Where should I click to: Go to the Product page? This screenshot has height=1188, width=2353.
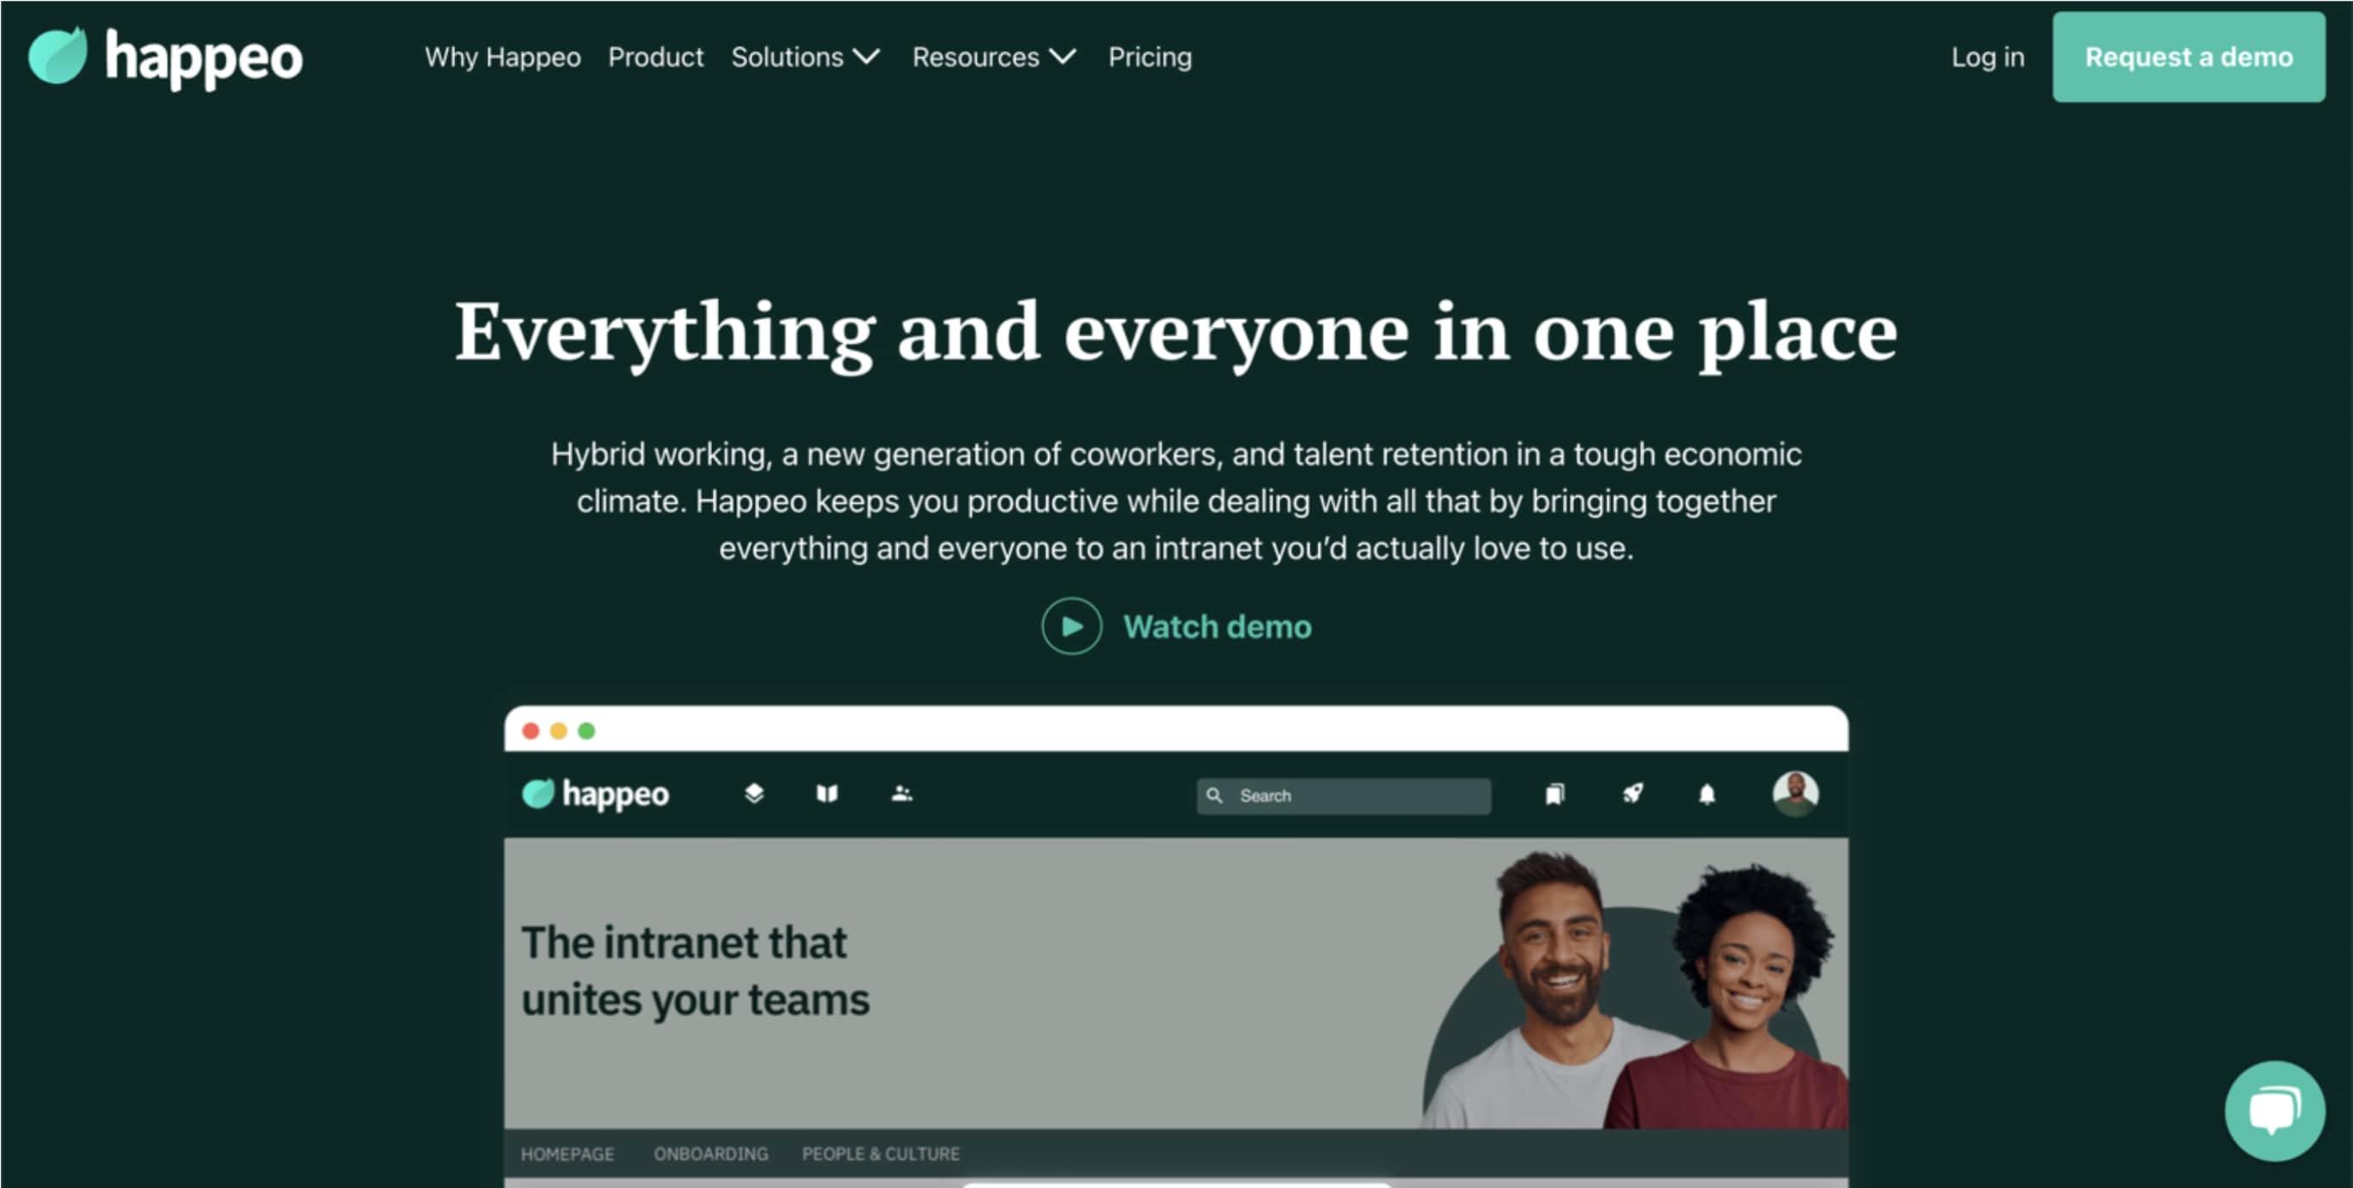tap(655, 57)
